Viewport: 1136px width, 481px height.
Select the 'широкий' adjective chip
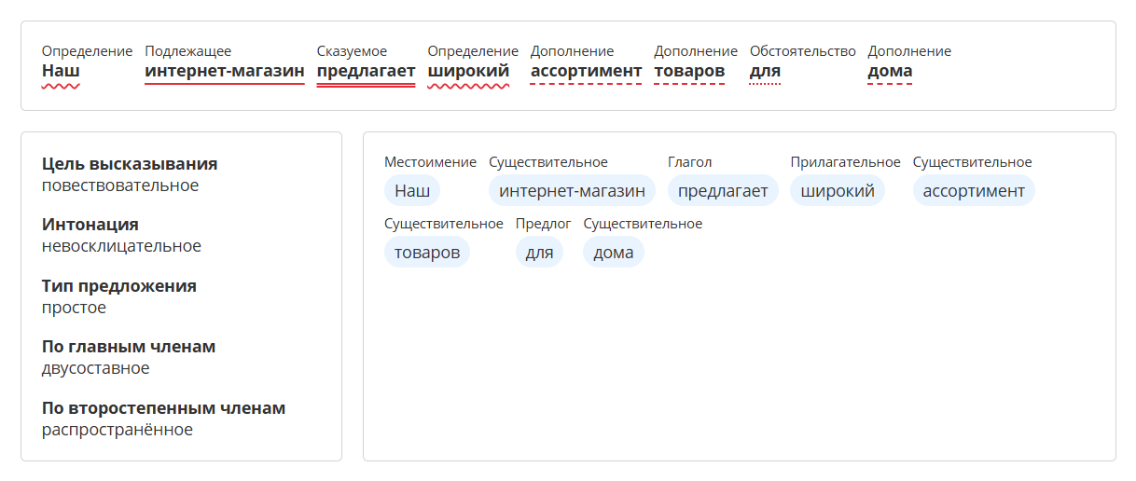click(838, 191)
